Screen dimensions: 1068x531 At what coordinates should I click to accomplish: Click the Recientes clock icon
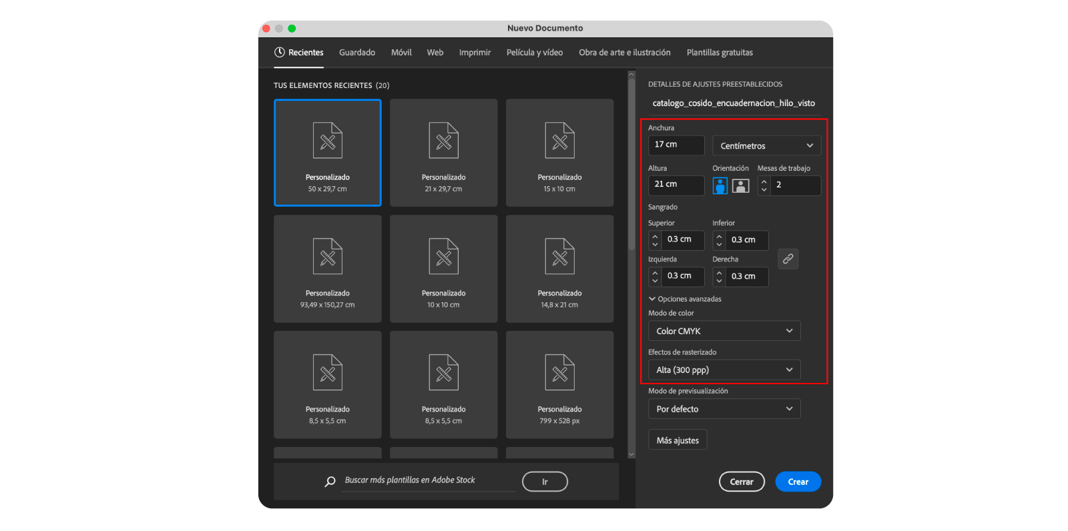pos(280,52)
